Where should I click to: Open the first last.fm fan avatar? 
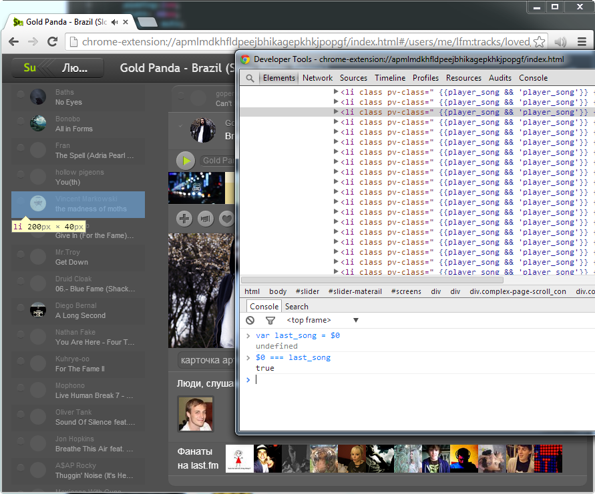(x=240, y=459)
